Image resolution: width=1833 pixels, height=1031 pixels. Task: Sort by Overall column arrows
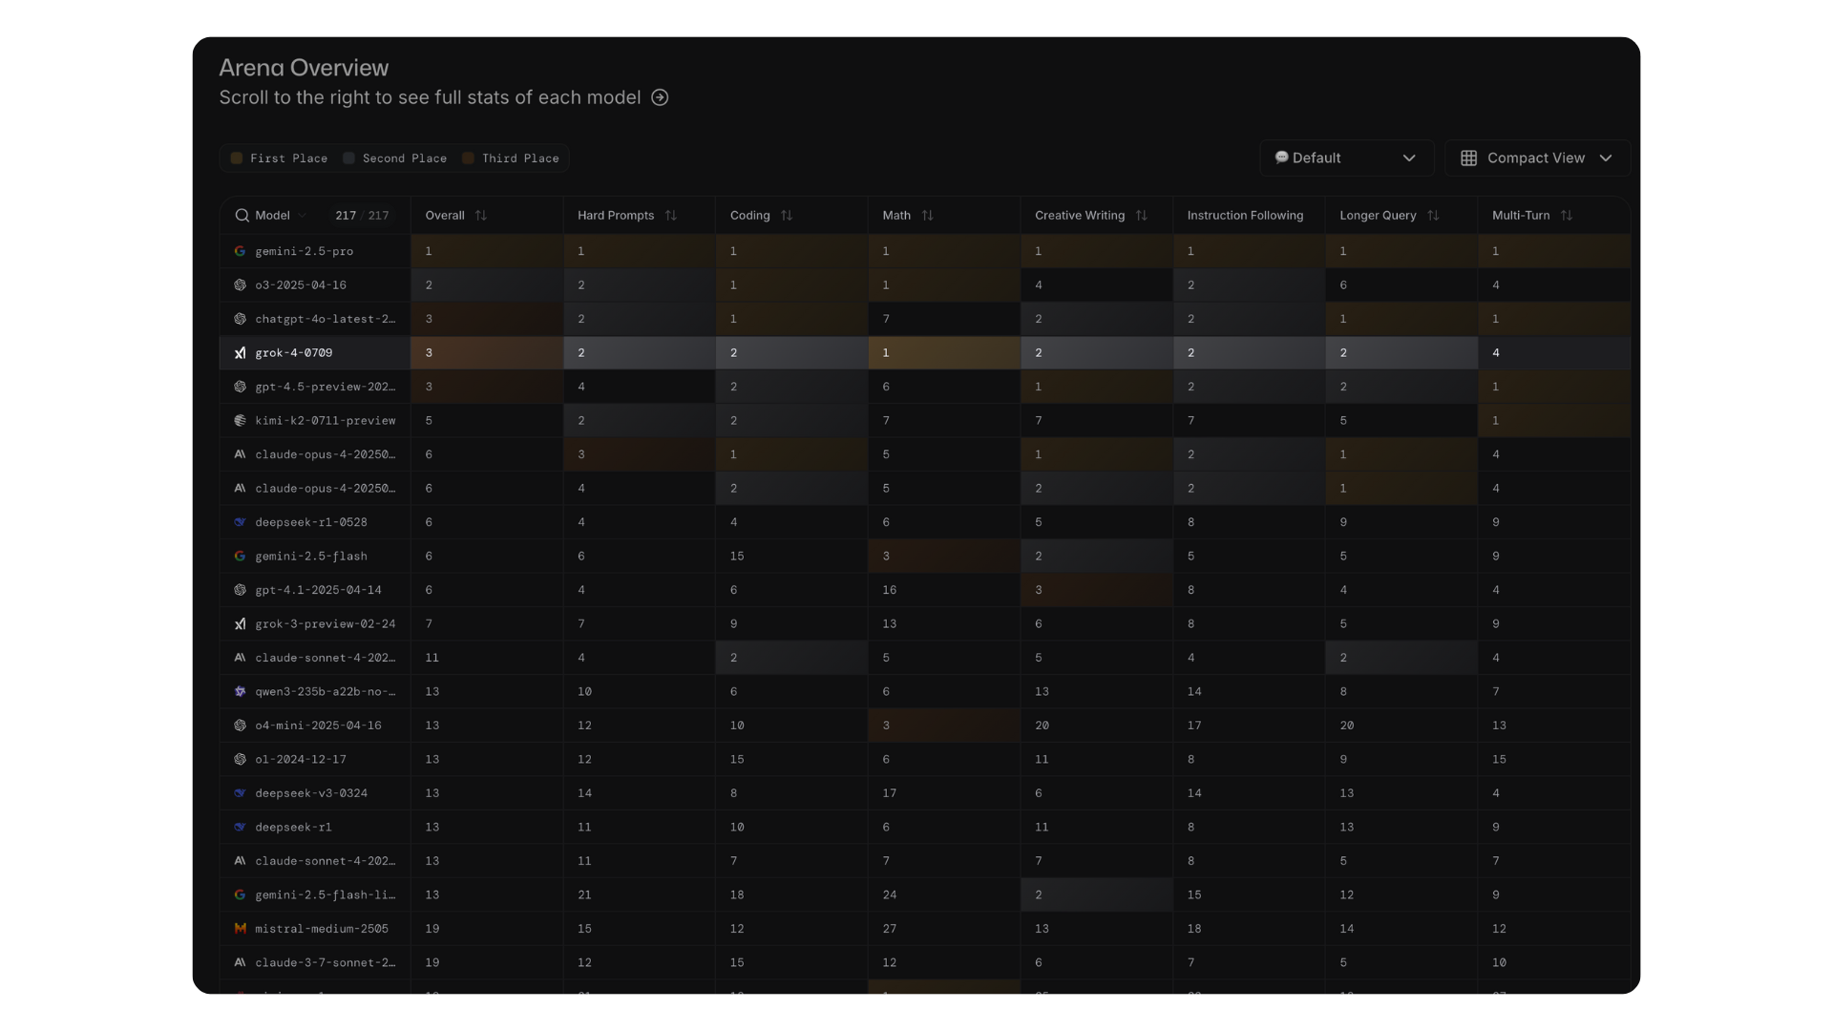pyautogui.click(x=481, y=216)
